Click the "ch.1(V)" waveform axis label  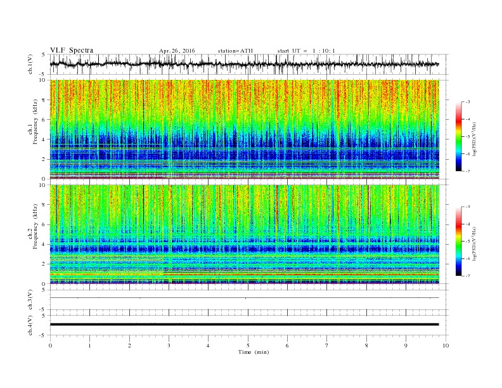point(30,64)
